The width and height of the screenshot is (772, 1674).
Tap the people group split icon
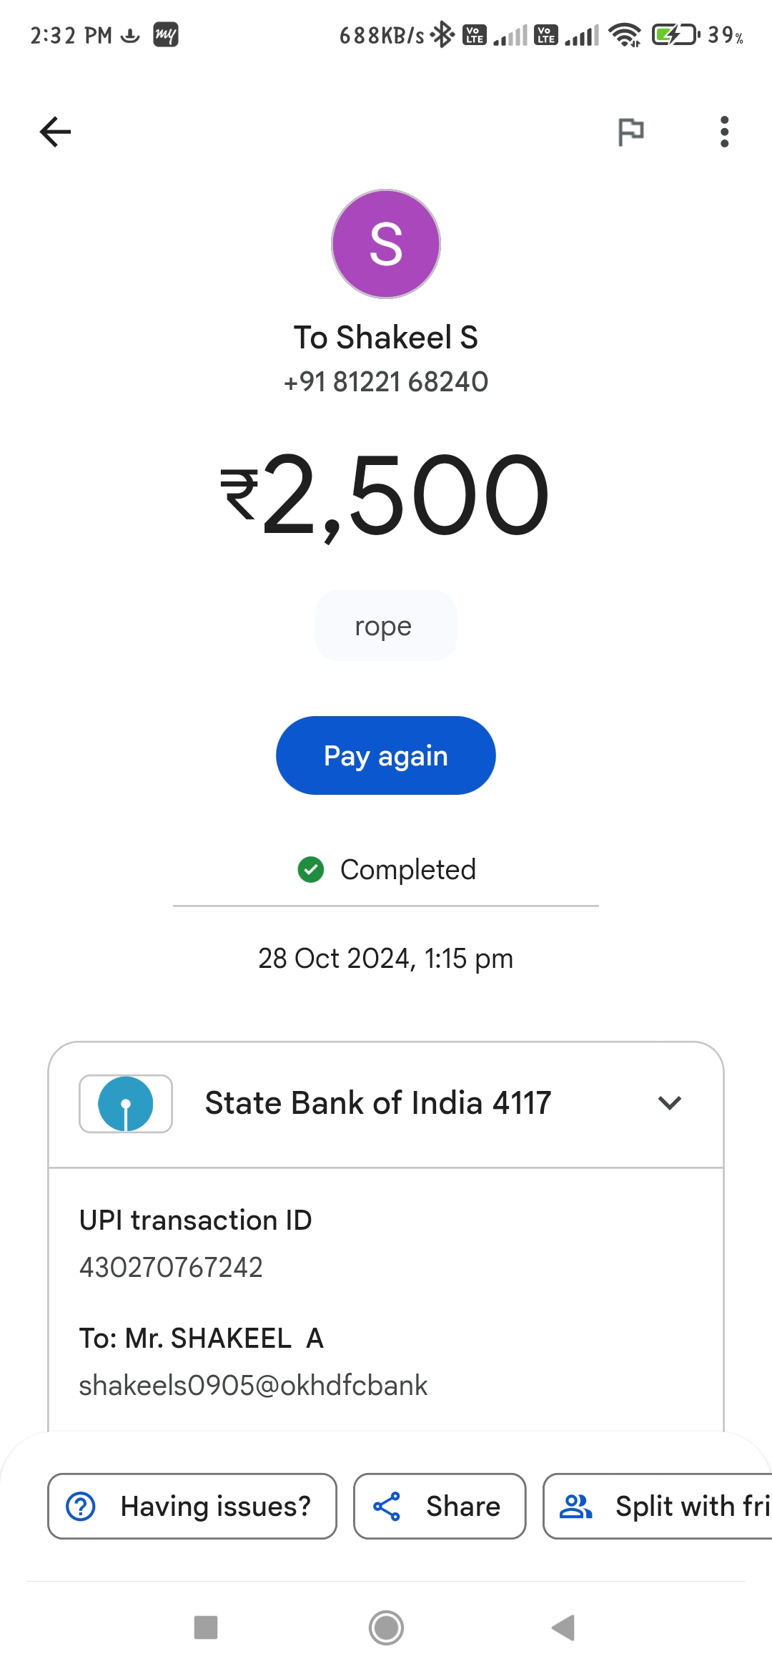click(575, 1506)
